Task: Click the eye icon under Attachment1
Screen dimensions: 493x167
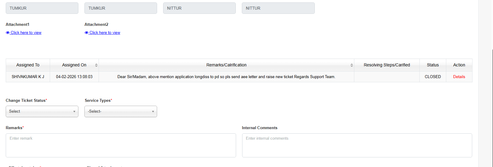Action: coord(8,33)
